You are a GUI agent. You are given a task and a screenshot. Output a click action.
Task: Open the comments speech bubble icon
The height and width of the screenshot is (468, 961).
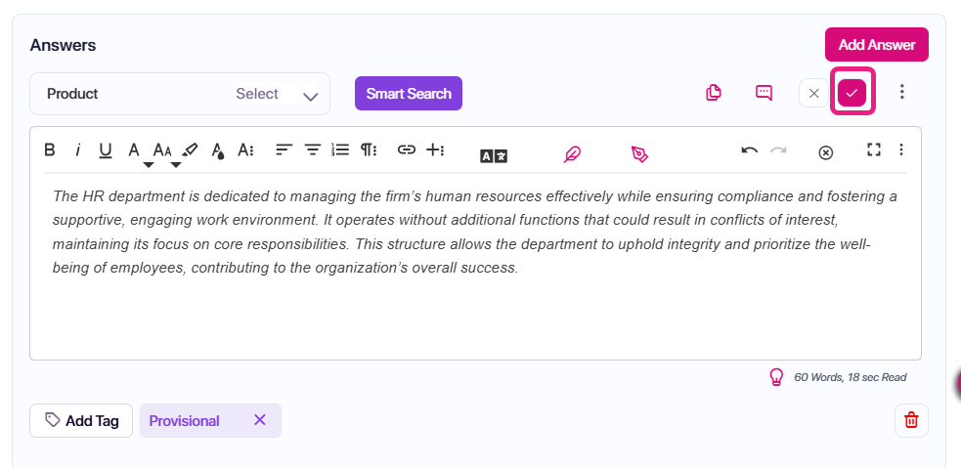pos(764,93)
